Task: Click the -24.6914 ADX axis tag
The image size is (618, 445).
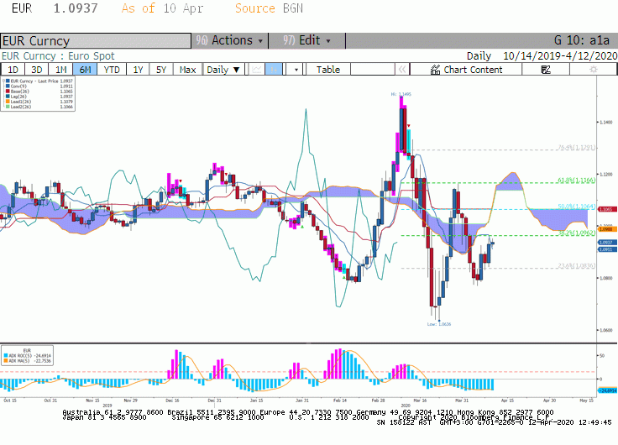Action: (607, 390)
